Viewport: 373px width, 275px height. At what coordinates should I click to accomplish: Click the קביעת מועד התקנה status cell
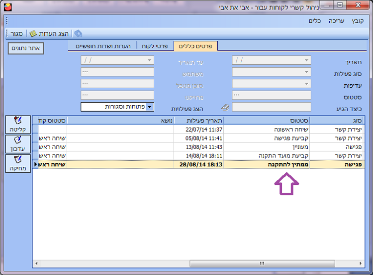click(x=267, y=156)
